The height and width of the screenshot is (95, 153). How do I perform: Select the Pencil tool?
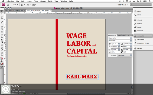click(x=2, y=22)
